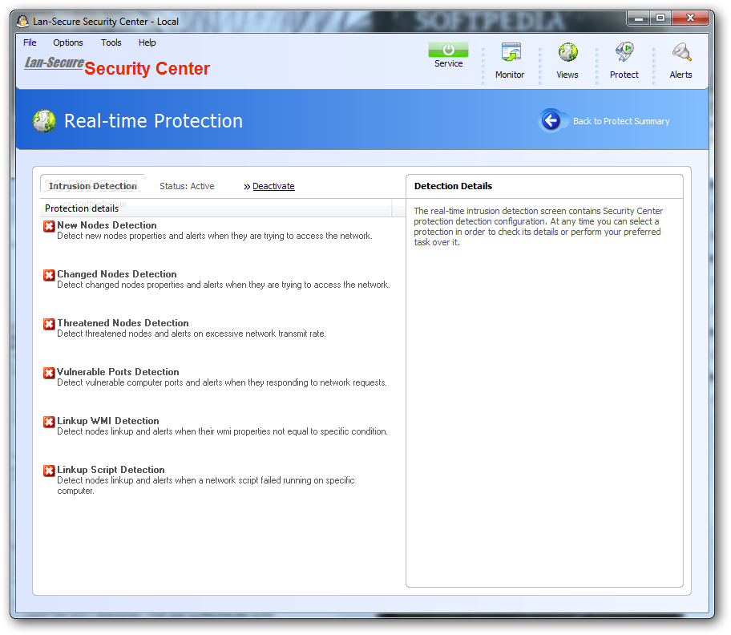Viewport: 731px width, 635px height.
Task: Click the red X icon beside Vulnerable Ports Detection
Action: point(49,373)
